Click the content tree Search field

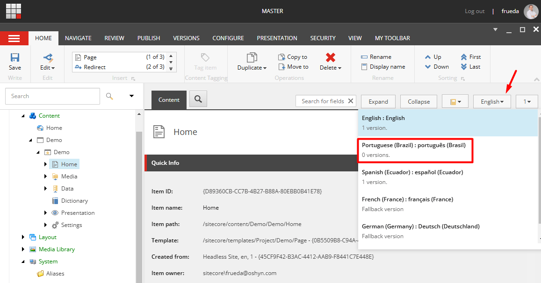(52, 96)
